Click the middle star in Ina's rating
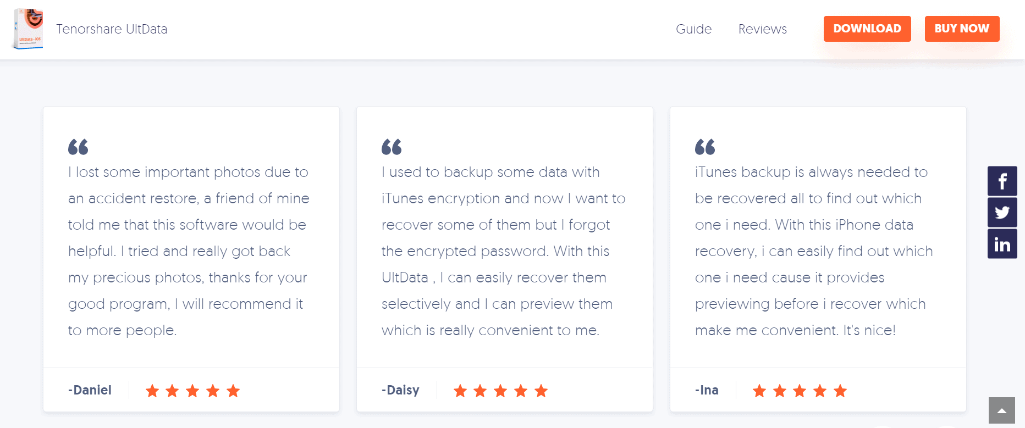 click(x=800, y=391)
